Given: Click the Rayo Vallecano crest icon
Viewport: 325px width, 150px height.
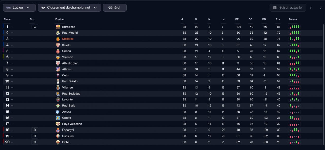Looking at the screenshot, I should [58, 124].
